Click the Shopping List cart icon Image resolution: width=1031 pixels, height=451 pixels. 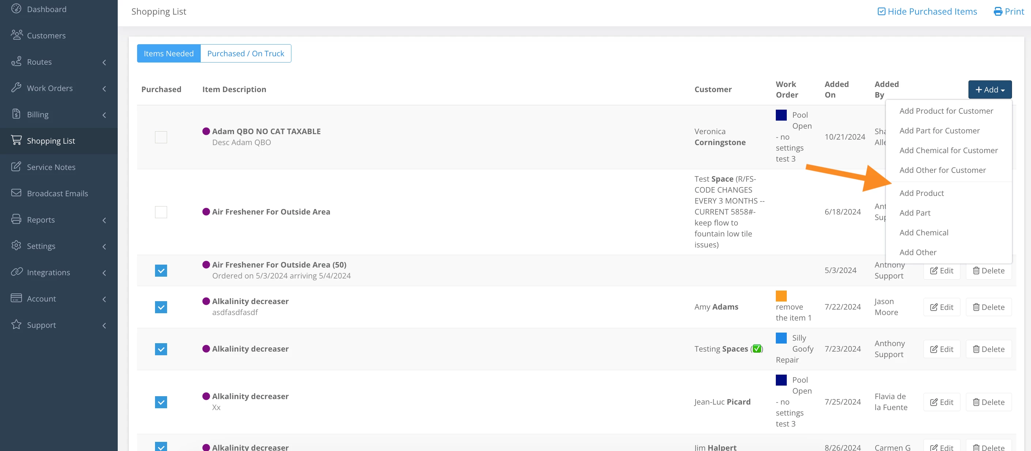pyautogui.click(x=16, y=140)
